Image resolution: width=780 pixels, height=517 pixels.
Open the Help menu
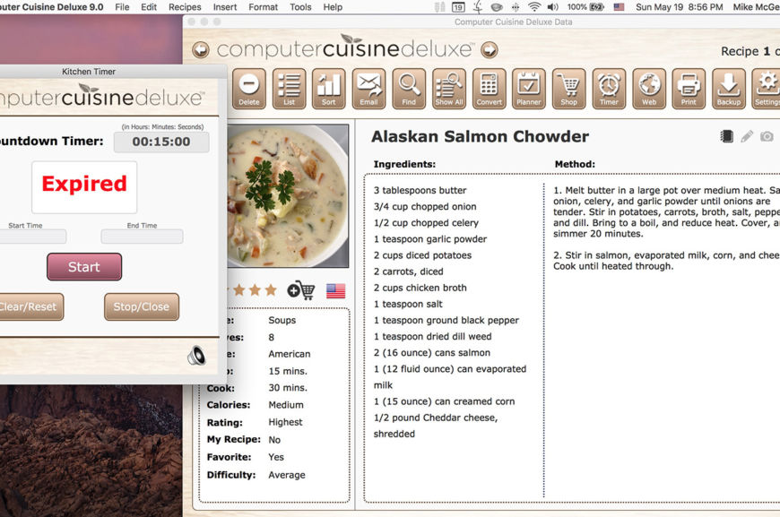click(333, 7)
